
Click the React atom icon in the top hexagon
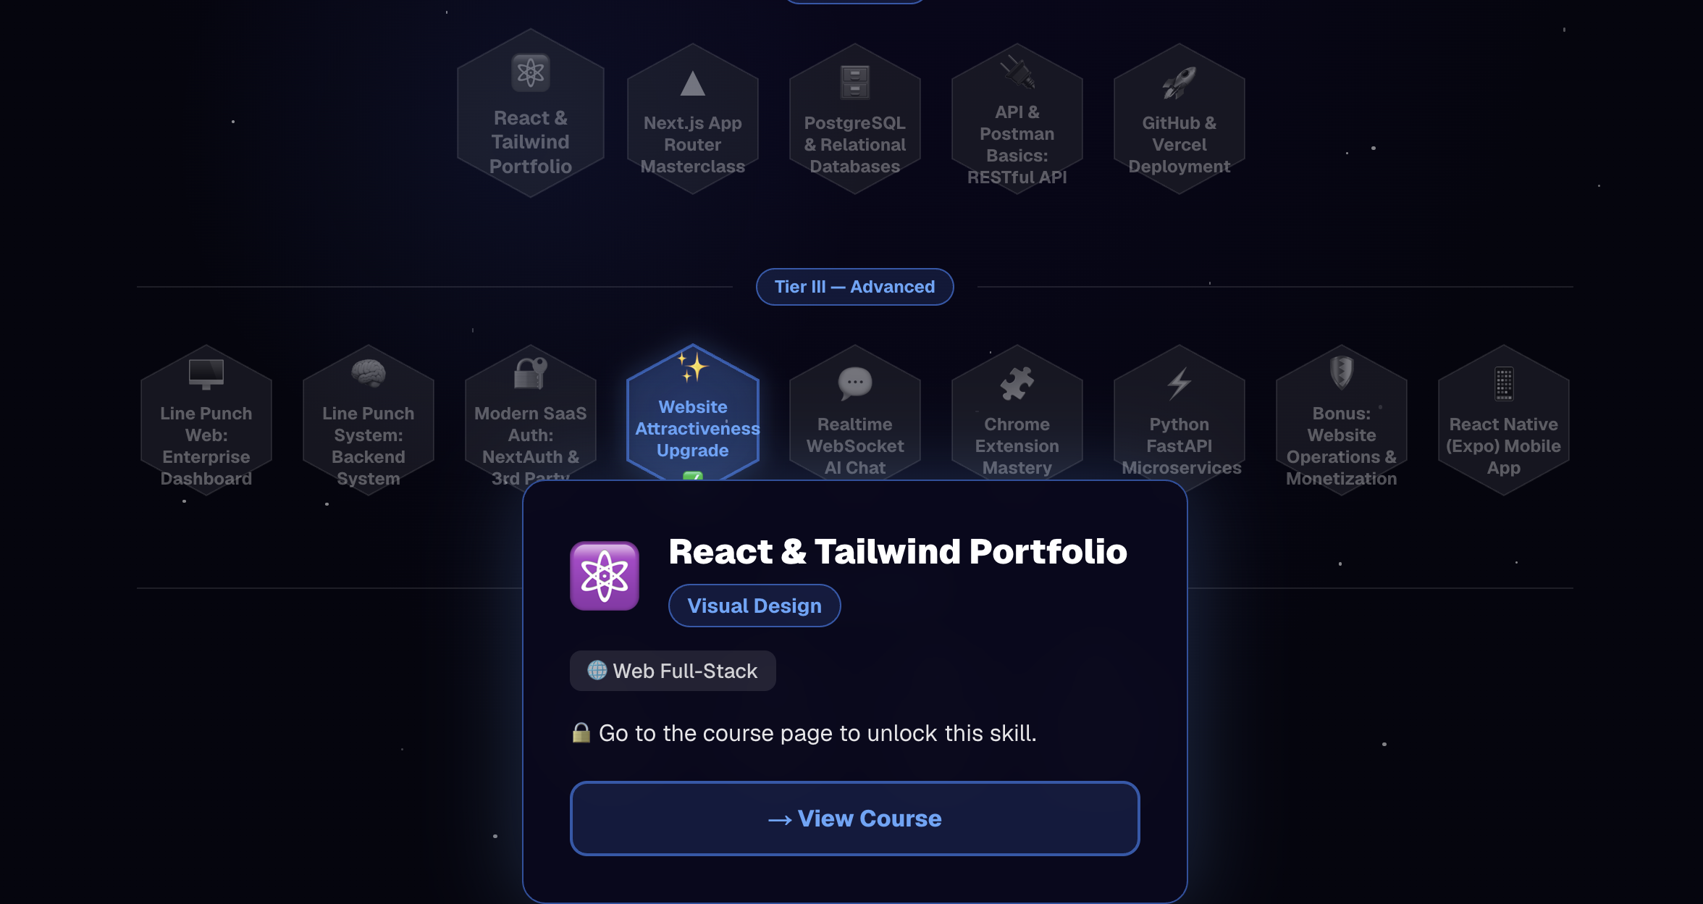[x=531, y=72]
